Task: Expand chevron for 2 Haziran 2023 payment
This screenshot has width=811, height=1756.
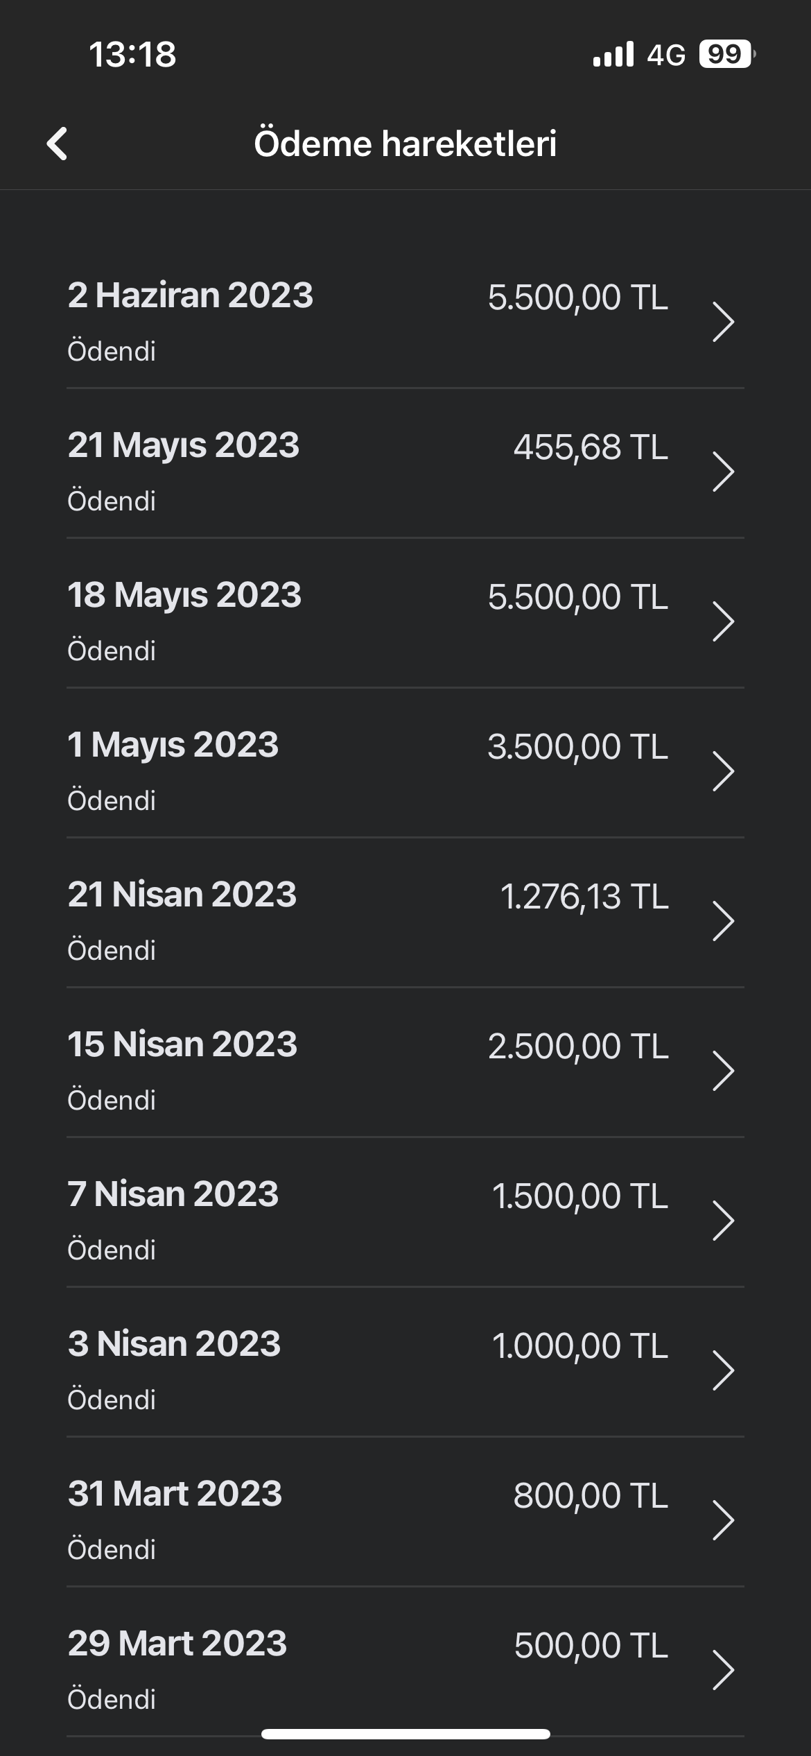Action: (x=723, y=322)
